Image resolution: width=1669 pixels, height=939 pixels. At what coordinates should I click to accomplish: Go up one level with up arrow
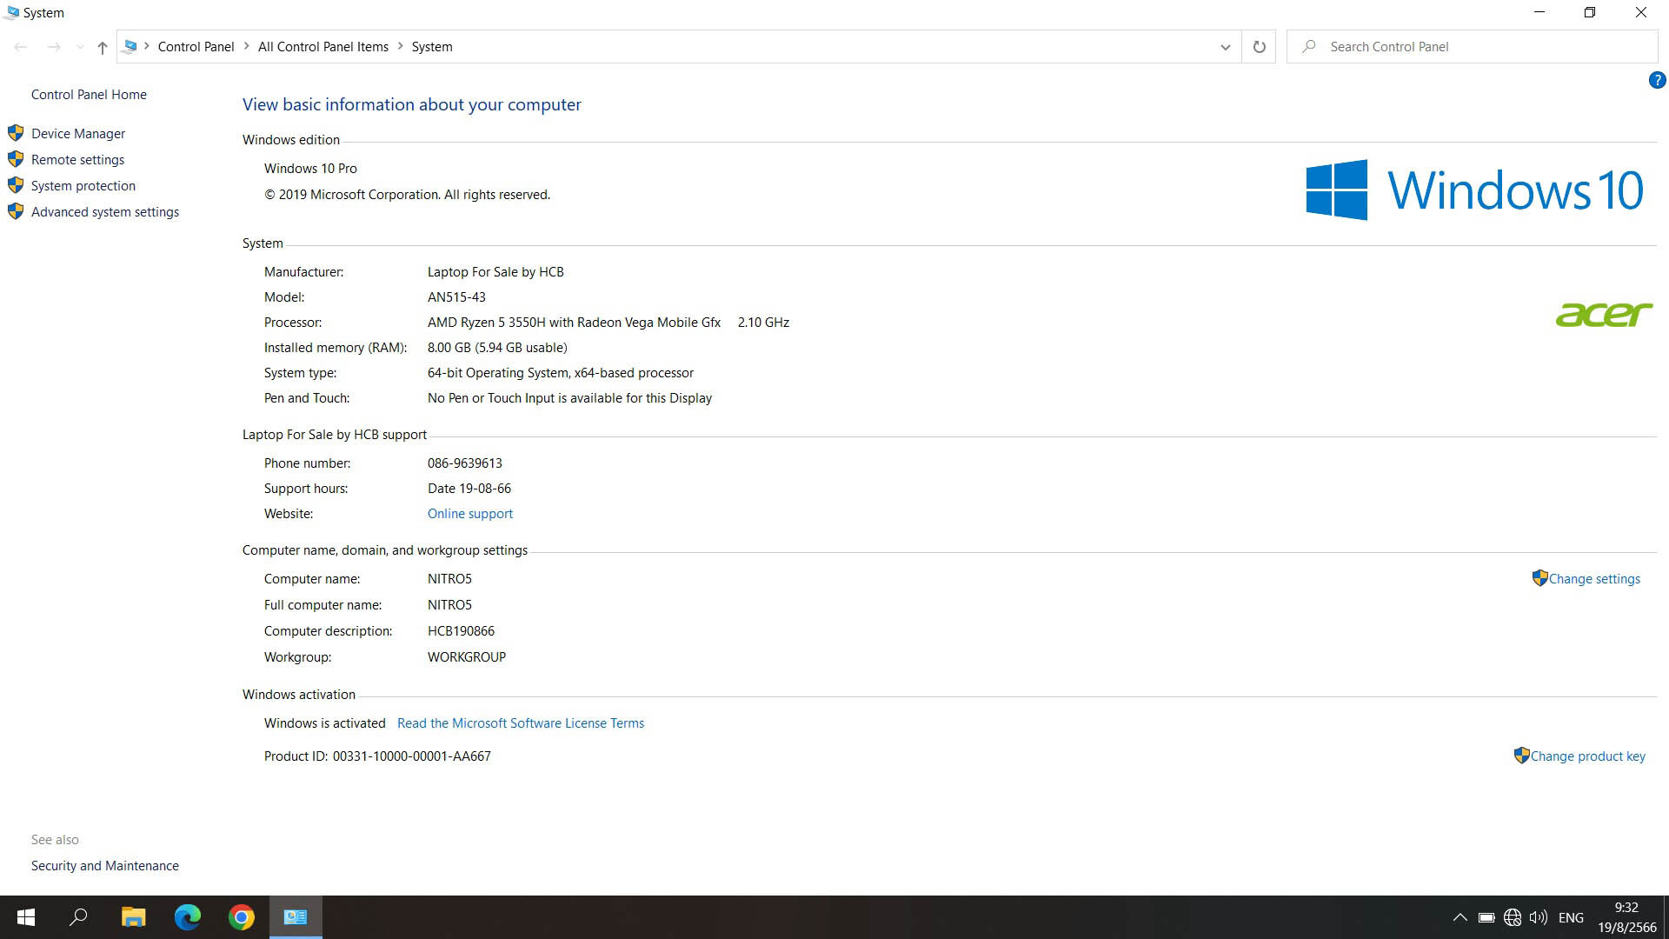click(103, 47)
